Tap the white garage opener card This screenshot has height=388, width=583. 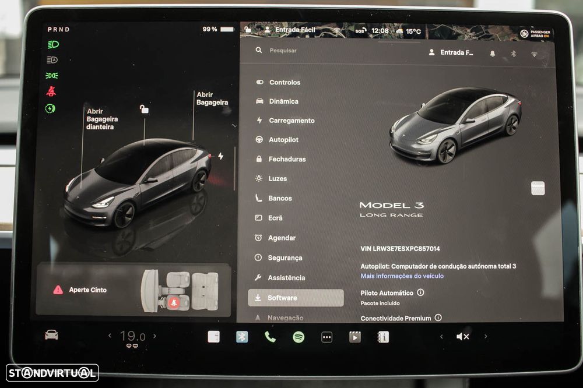coord(538,188)
